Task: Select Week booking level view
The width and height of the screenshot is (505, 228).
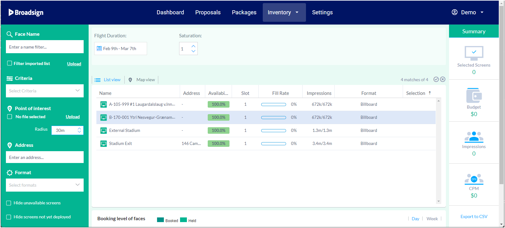Action: click(432, 219)
